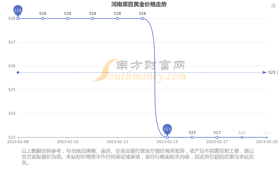Select the data point at 2023-02-15
The width and height of the screenshot is (278, 185).
click(x=167, y=138)
